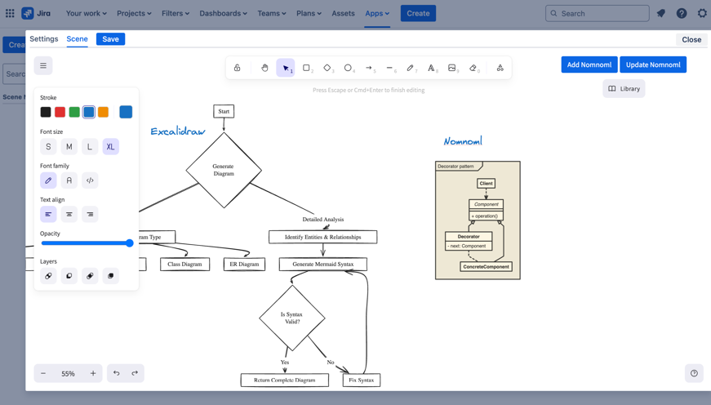Select the Arrow tool
The width and height of the screenshot is (711, 405).
click(x=369, y=68)
